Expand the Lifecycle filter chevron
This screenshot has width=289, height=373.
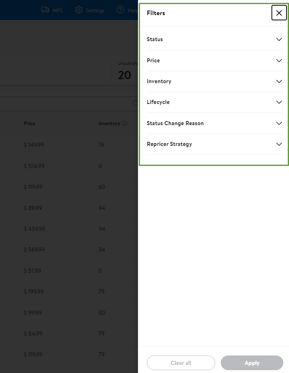coord(279,102)
